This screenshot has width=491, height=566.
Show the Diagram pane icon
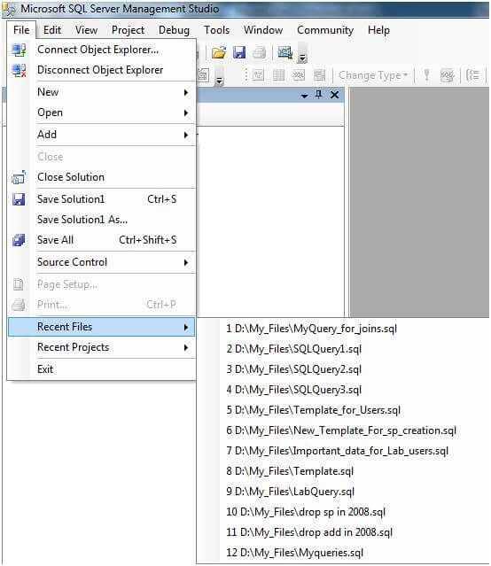pos(258,75)
